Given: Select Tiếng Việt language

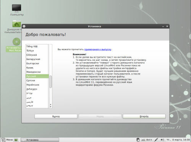Looking at the screenshot, I should (x=37, y=46).
